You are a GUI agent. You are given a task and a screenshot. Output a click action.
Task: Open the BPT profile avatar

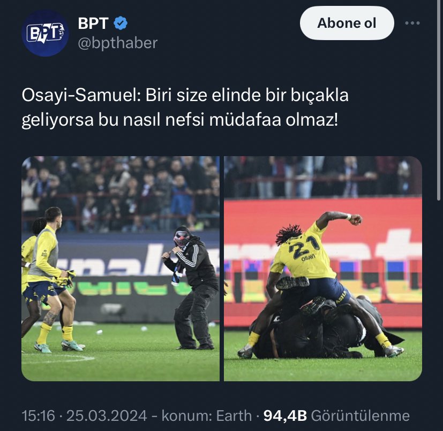(45, 33)
